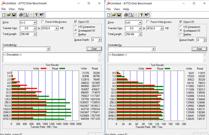Click the Print icon in the left window
Viewport: 209px width, 135px height.
[21, 14]
